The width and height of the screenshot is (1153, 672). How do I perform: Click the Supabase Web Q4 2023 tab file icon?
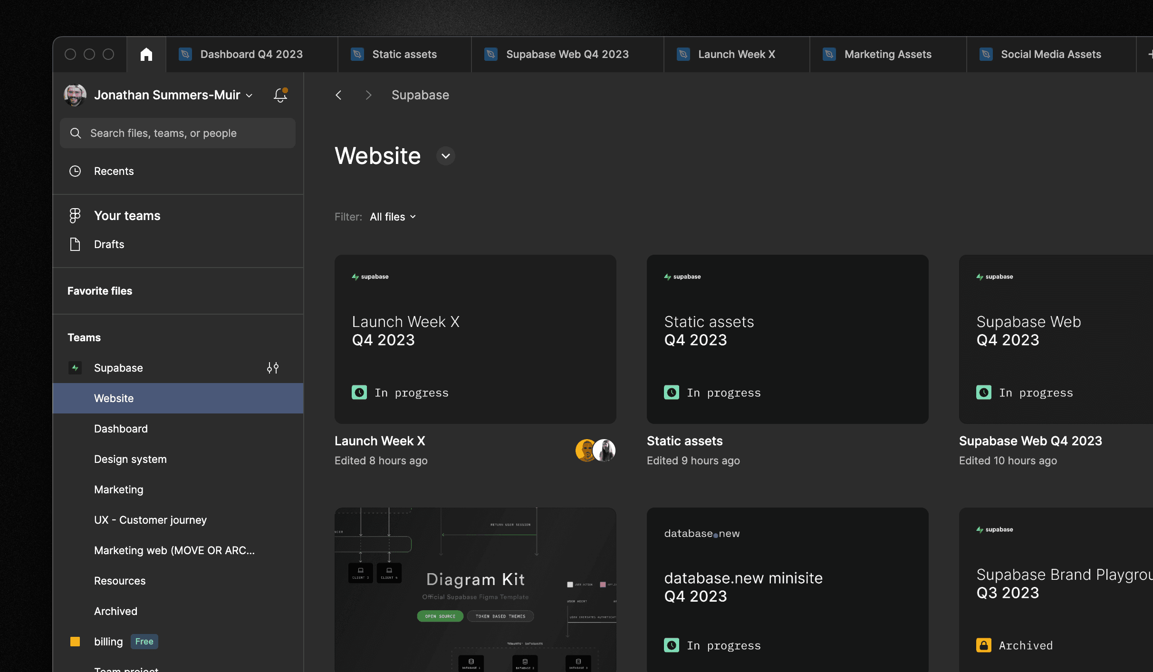(491, 54)
